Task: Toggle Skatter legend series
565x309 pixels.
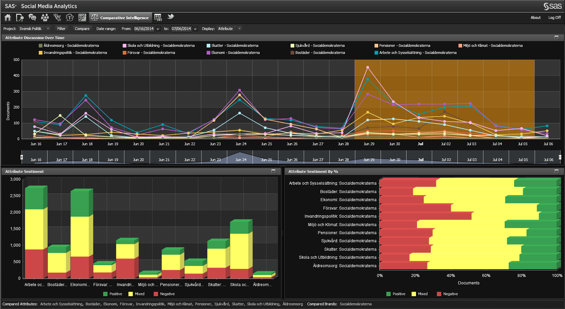Action: click(232, 45)
